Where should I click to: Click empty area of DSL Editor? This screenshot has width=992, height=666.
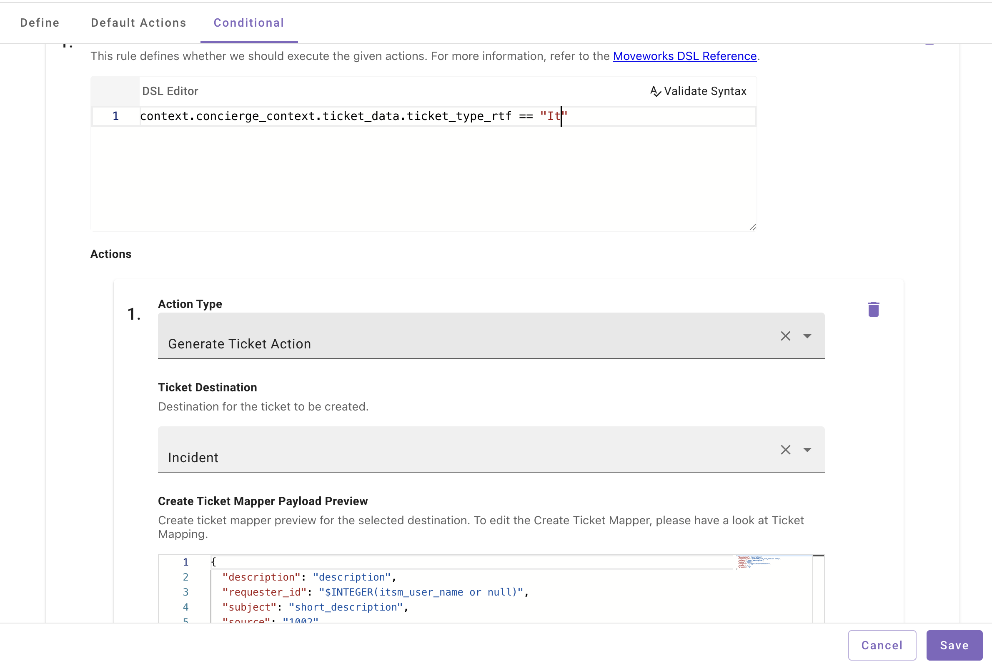(x=425, y=178)
